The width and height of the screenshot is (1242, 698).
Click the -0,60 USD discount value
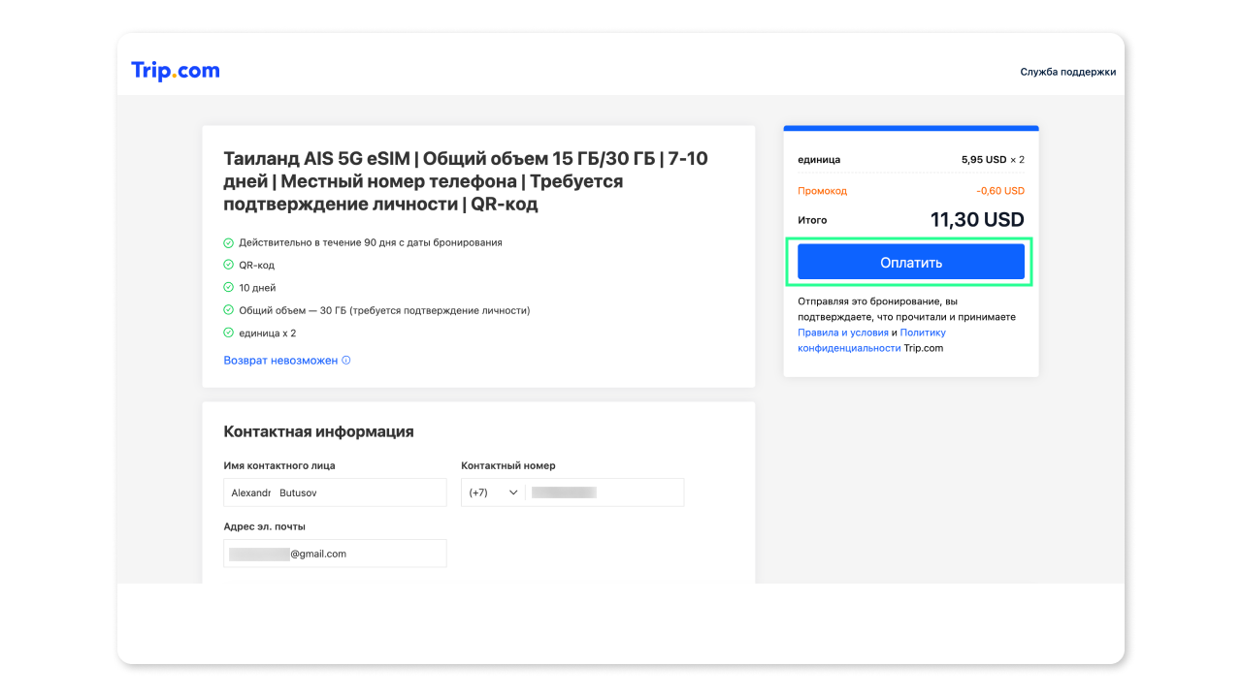[x=1000, y=191]
